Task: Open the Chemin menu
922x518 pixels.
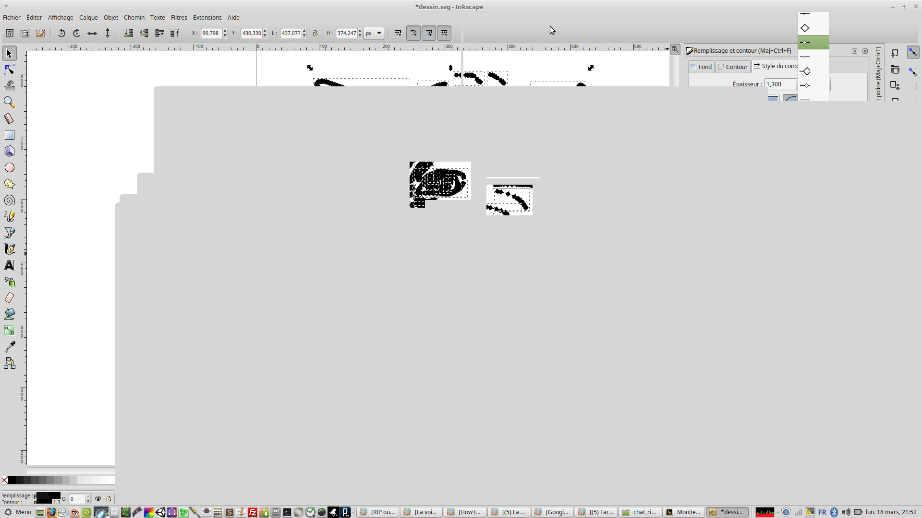Action: pos(134,17)
